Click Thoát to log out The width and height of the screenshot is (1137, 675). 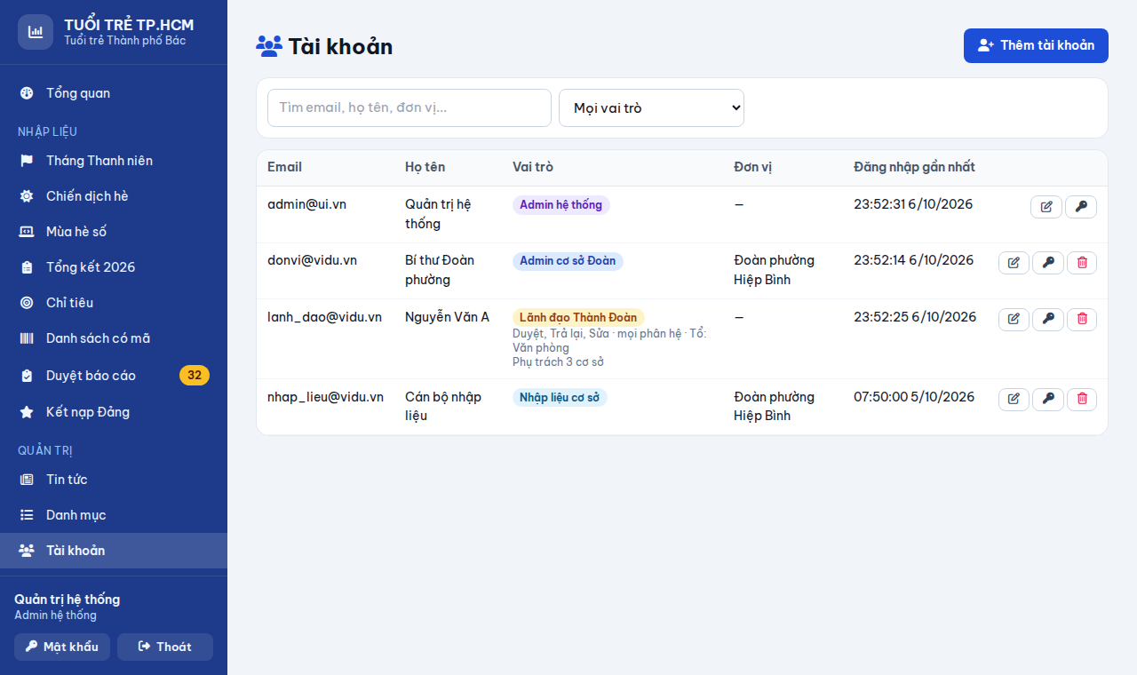(x=165, y=647)
